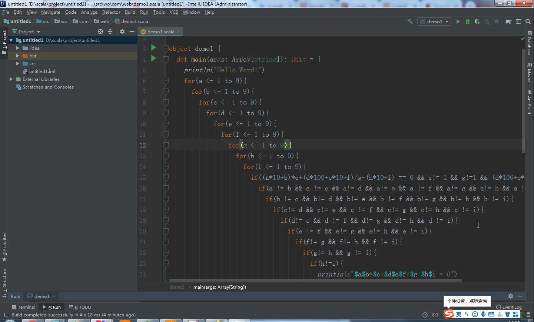Close the demo1.scala editor tab
Image resolution: width=534 pixels, height=322 pixels.
click(179, 31)
